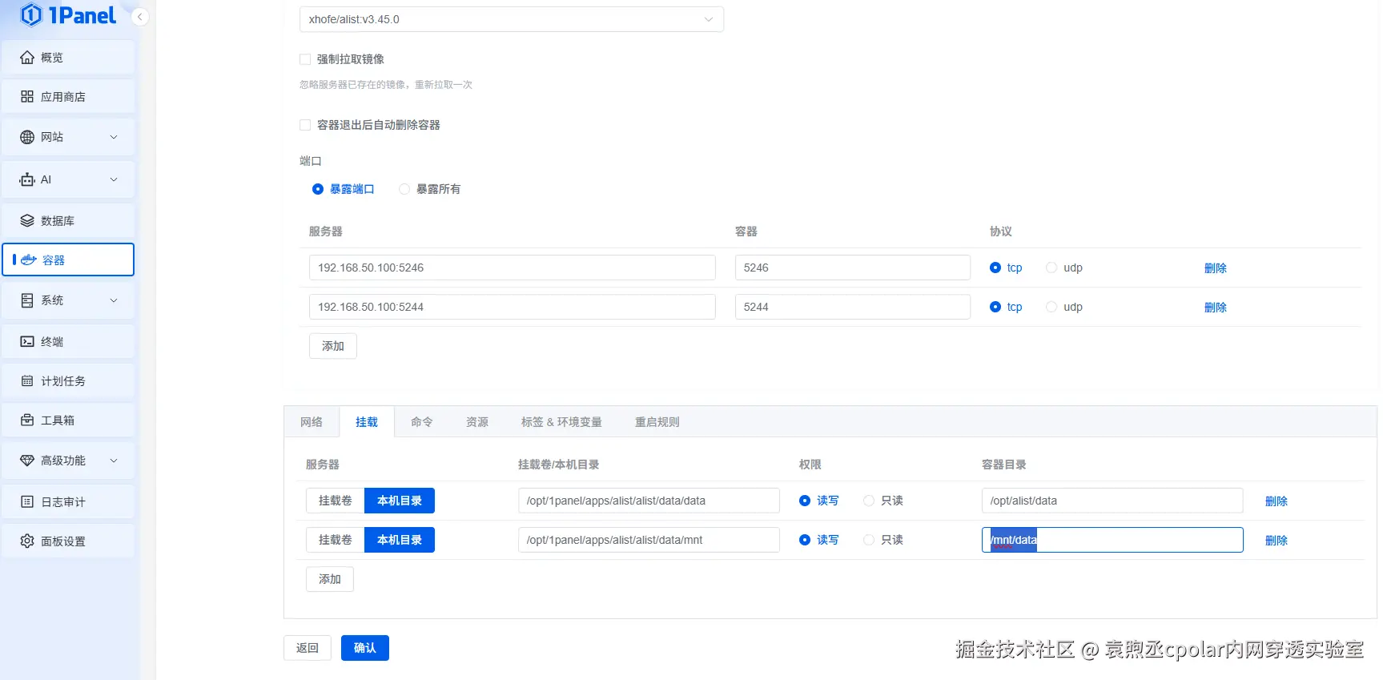
Task: Delete the 5244 port mapping row
Action: (1216, 308)
